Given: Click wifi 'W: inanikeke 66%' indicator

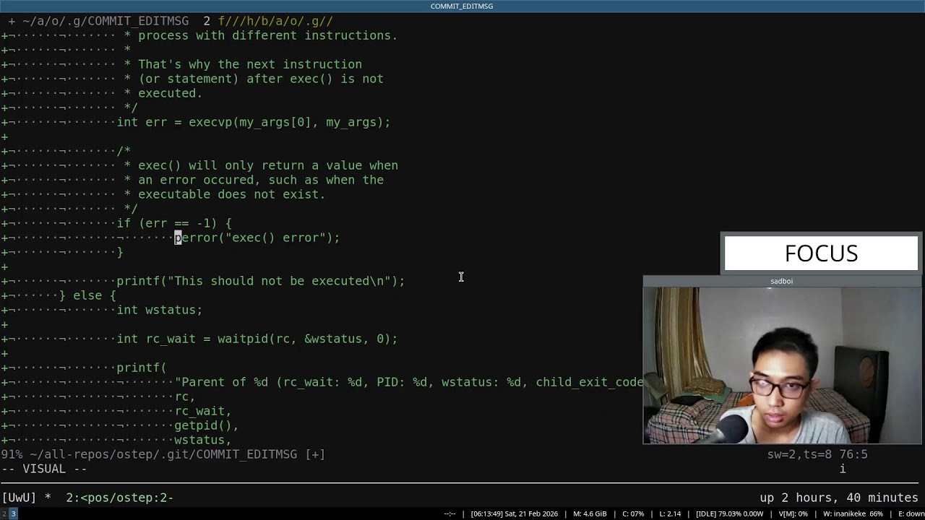Looking at the screenshot, I should [853, 513].
